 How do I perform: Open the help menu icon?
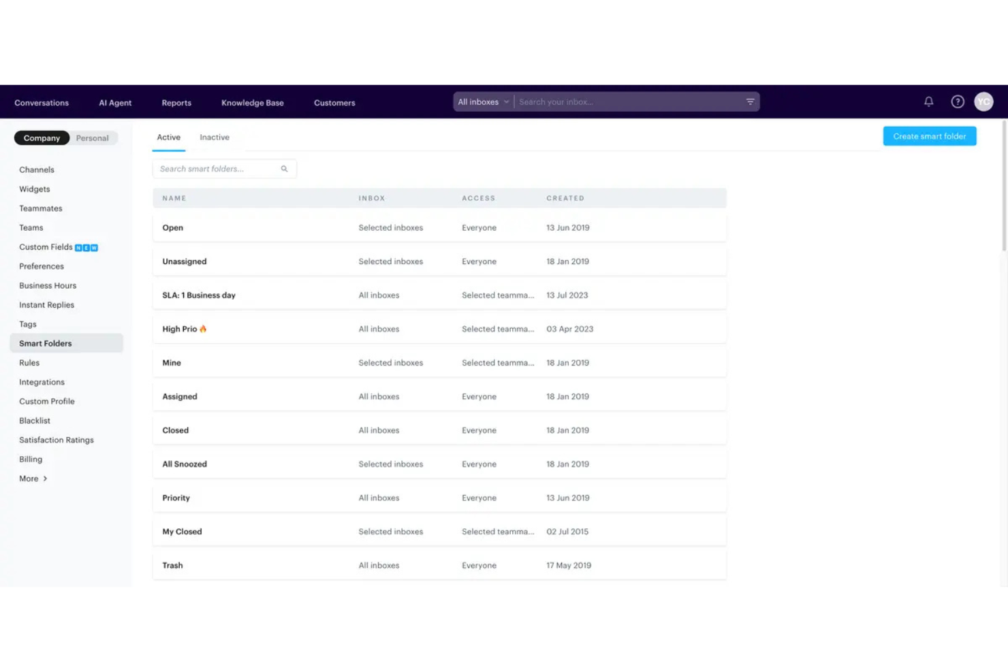tap(957, 101)
